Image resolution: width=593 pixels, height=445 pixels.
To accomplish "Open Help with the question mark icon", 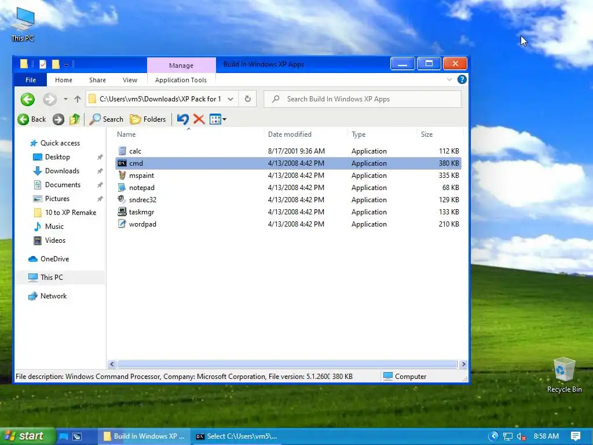I will coord(462,79).
